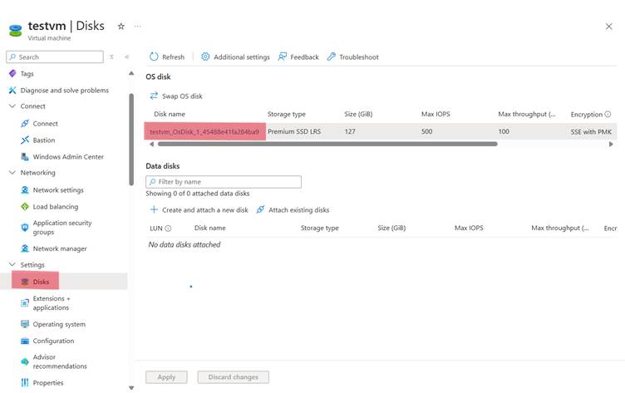The width and height of the screenshot is (625, 393).
Task: Open the testvm_OsDisk_1 disk link
Action: coord(204,131)
